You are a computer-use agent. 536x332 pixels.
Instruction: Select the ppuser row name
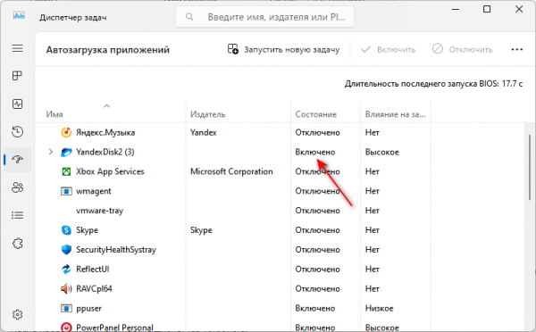pos(88,309)
